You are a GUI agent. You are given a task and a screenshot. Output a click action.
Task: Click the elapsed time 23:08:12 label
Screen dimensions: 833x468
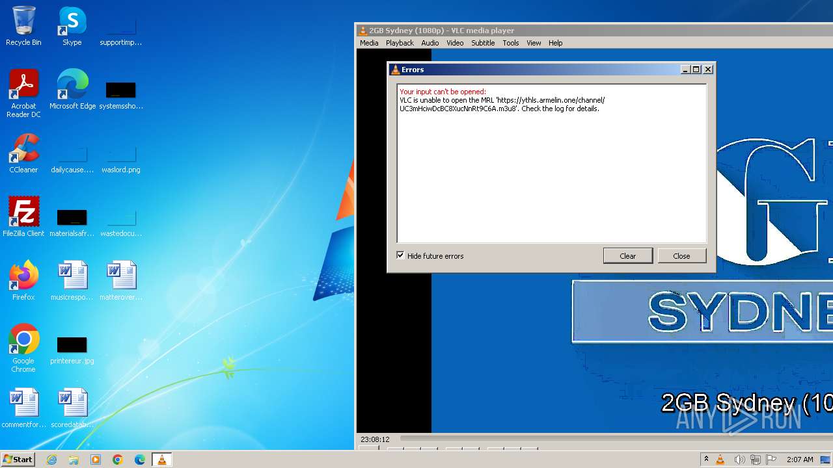pyautogui.click(x=375, y=439)
